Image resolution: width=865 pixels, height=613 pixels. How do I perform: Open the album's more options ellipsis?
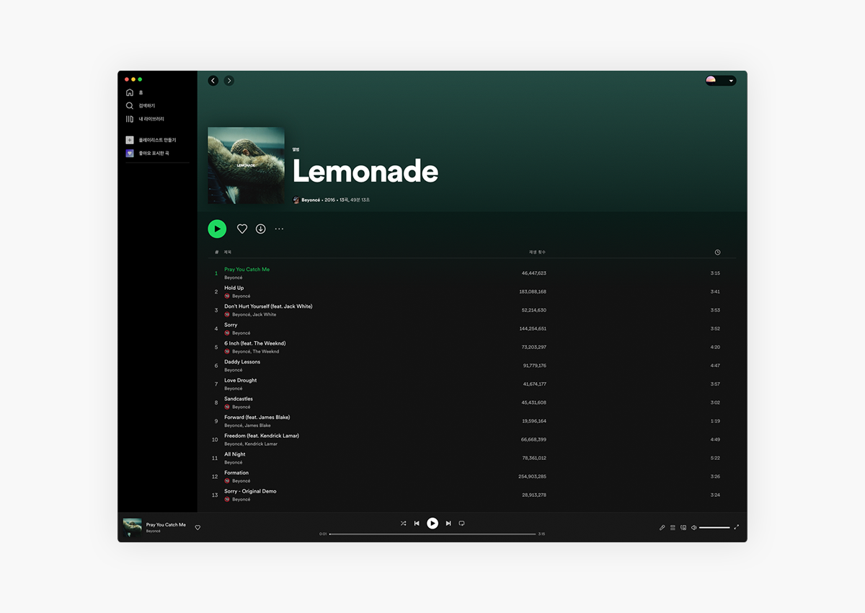click(279, 229)
